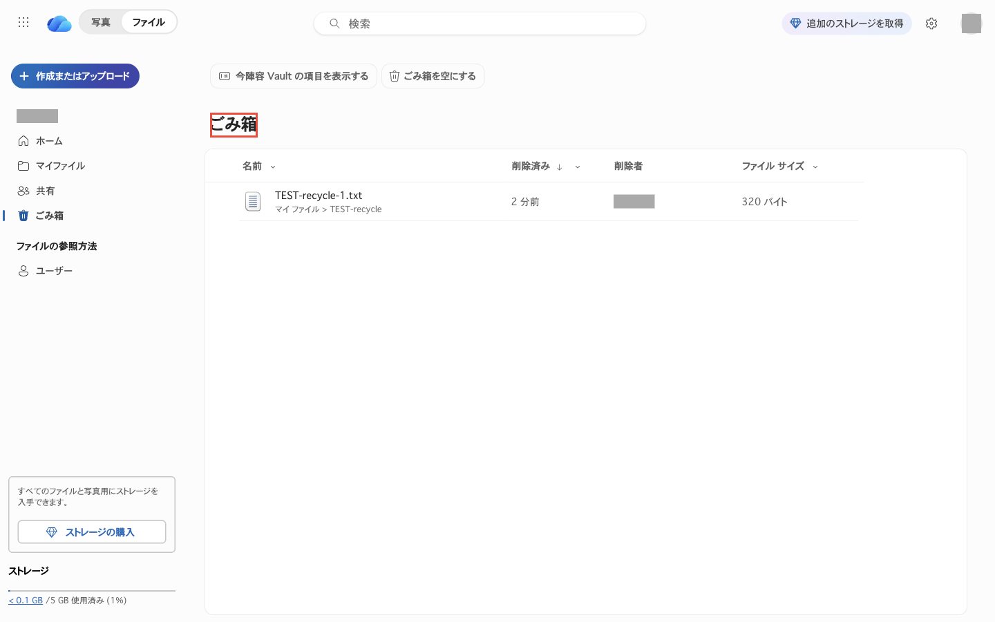Click the folder icon beside マイファイル
Screen dimensions: 995x622
coord(23,166)
